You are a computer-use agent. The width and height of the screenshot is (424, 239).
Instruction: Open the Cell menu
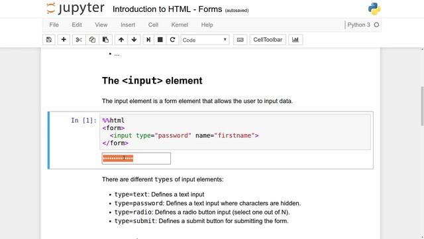(x=153, y=25)
